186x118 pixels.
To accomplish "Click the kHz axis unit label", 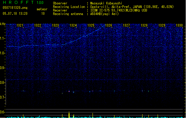I will coord(3,24).
